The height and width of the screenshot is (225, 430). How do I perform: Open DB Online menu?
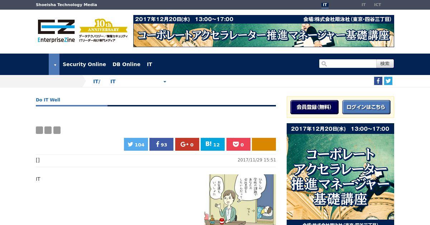pyautogui.click(x=126, y=64)
